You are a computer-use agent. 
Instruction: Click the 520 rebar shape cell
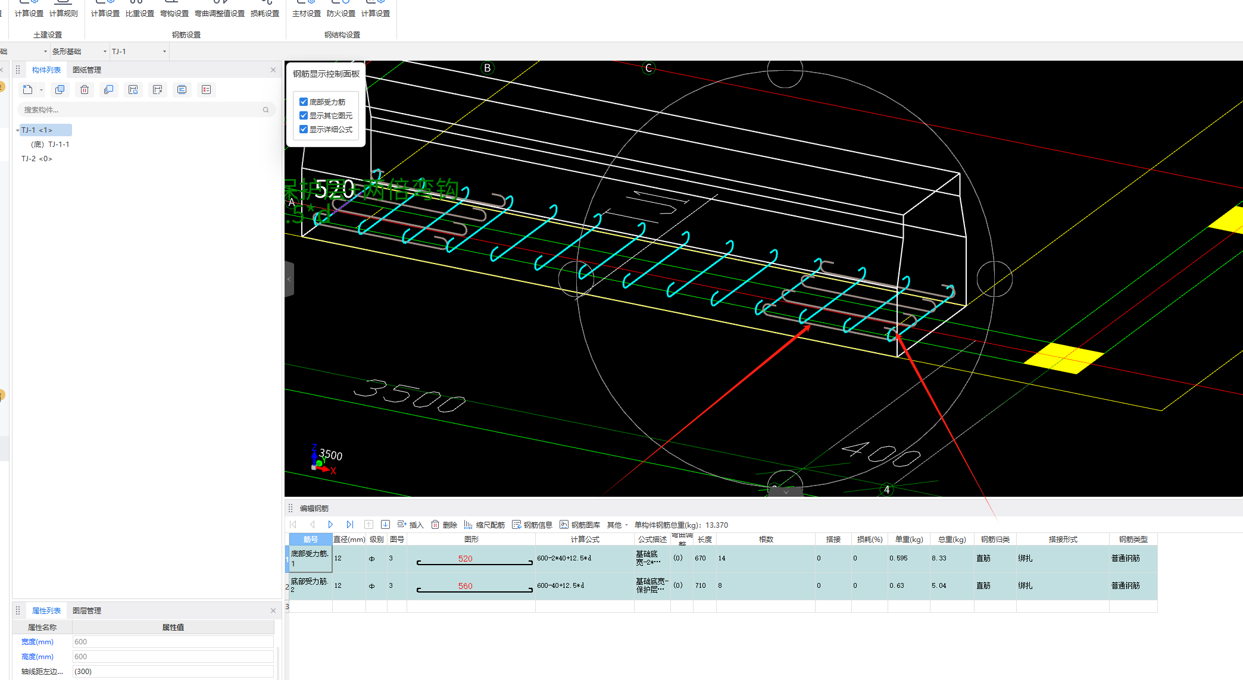(x=471, y=559)
